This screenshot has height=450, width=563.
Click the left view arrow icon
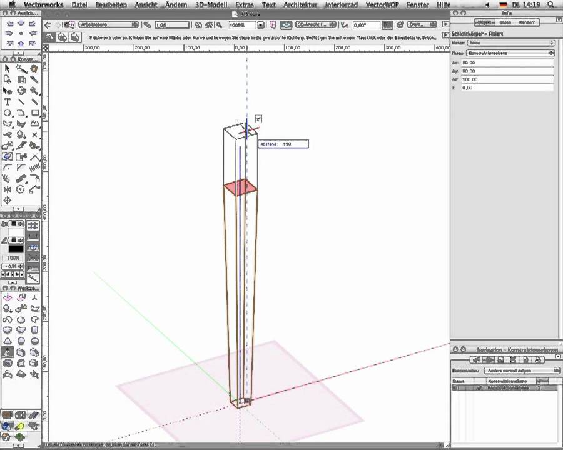[9, 33]
